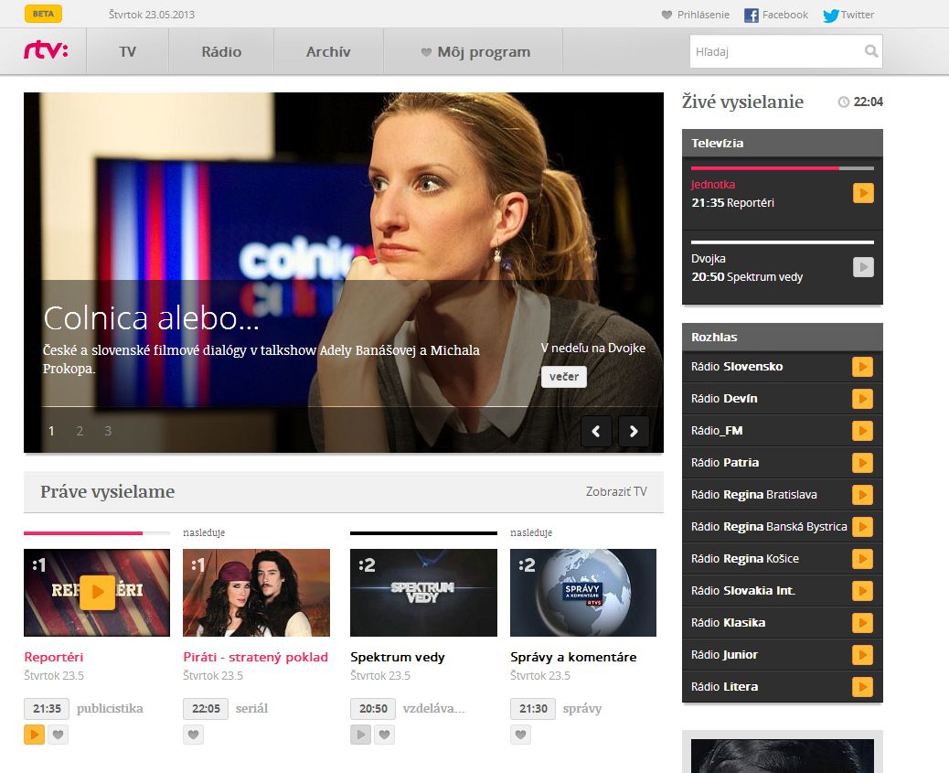
Task: Play the Dvojka live stream
Action: [x=862, y=267]
